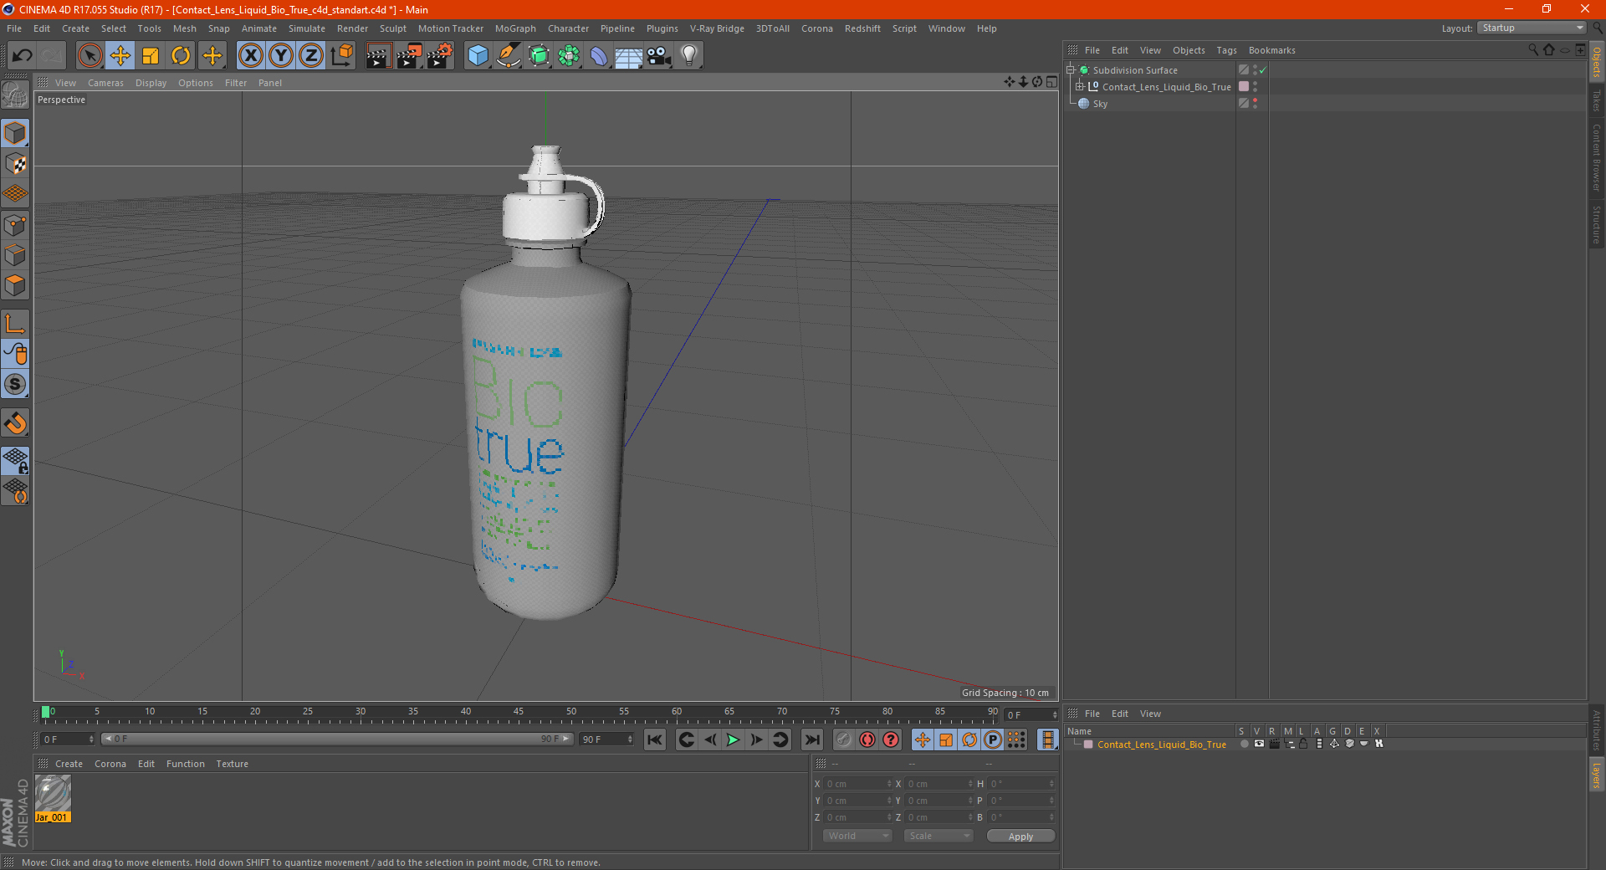
Task: Add a Light object with bulb icon
Action: click(688, 56)
